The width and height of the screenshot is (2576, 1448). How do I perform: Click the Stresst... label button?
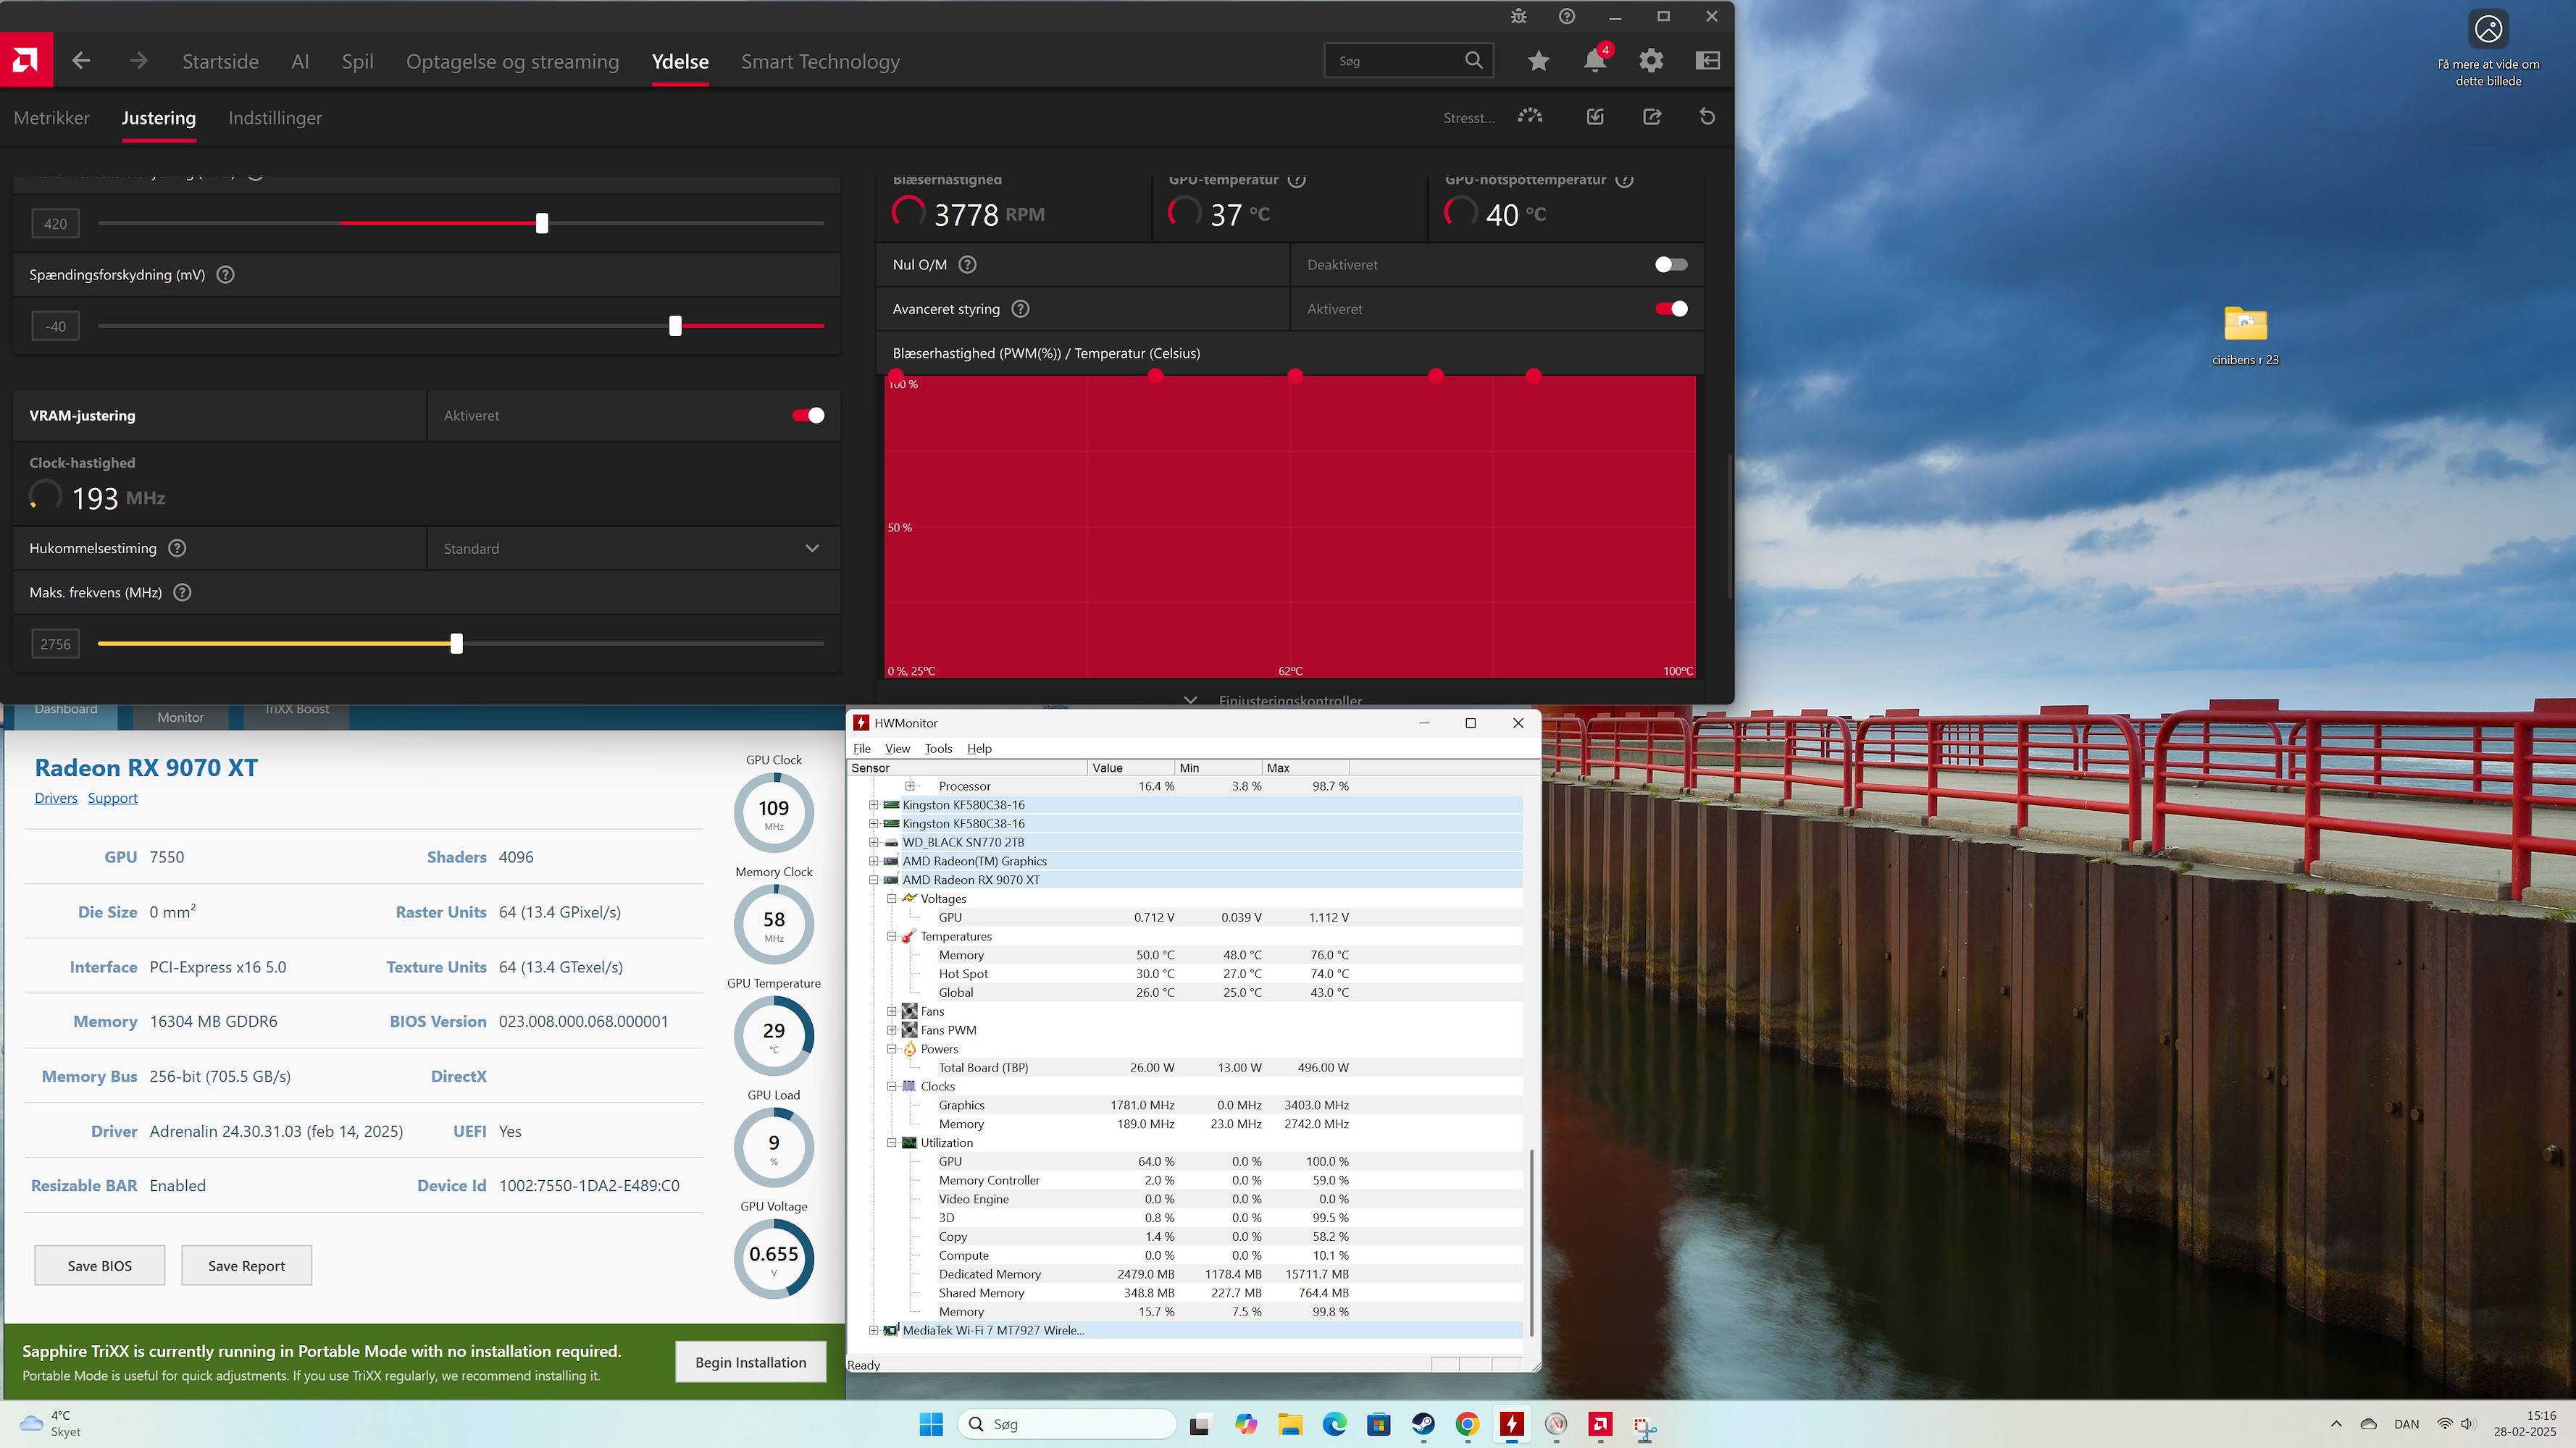coord(1468,118)
